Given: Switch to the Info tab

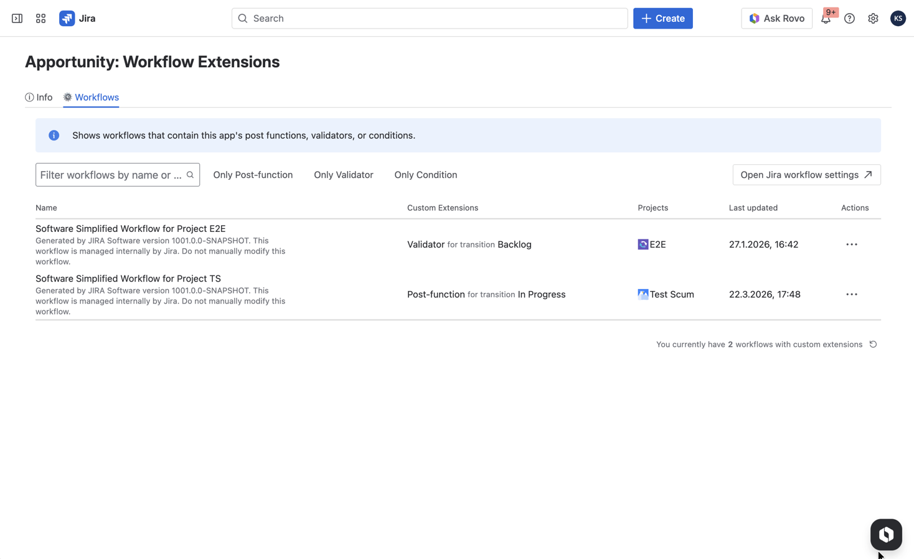Looking at the screenshot, I should tap(39, 97).
